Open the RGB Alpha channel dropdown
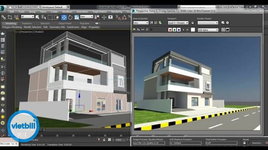This screenshot has width=268, height=150. point(208,30)
